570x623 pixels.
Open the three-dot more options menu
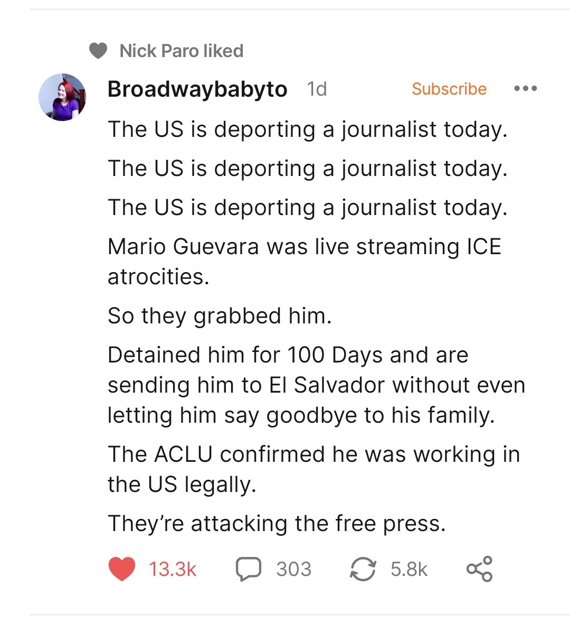coord(525,89)
